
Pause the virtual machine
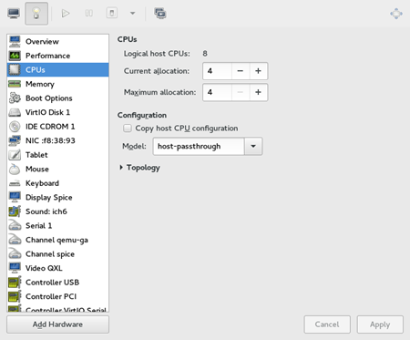[x=88, y=14]
